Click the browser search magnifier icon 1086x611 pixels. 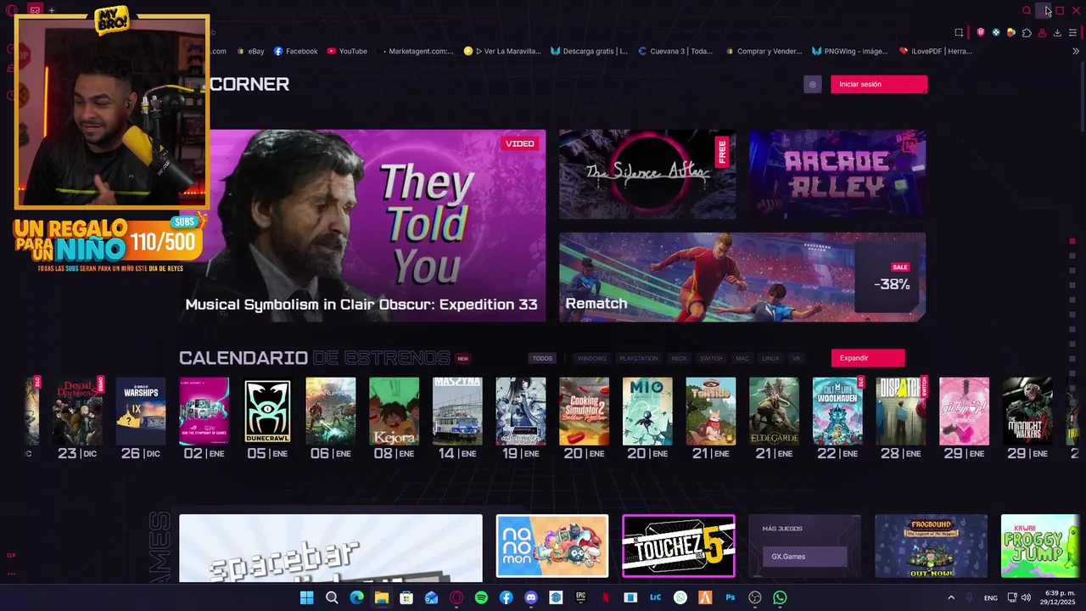click(1027, 10)
